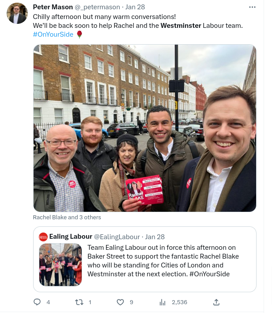The image size is (272, 313).
Task: Open the Rachel Blake and 3 others tag
Action: (67, 217)
